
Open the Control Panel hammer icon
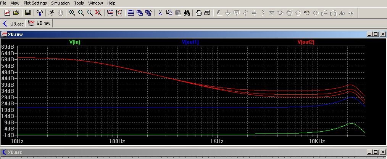(x=39, y=13)
